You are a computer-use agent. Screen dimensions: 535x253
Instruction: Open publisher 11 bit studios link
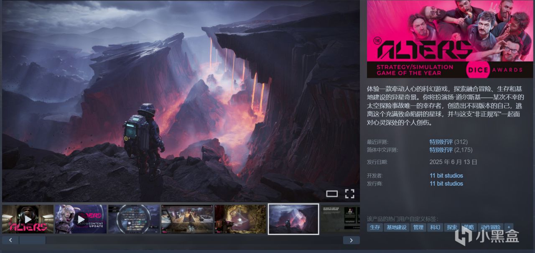coord(446,184)
